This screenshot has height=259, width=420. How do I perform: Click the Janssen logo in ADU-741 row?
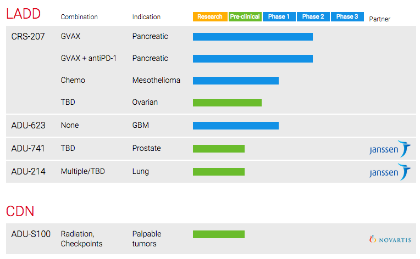(390, 149)
